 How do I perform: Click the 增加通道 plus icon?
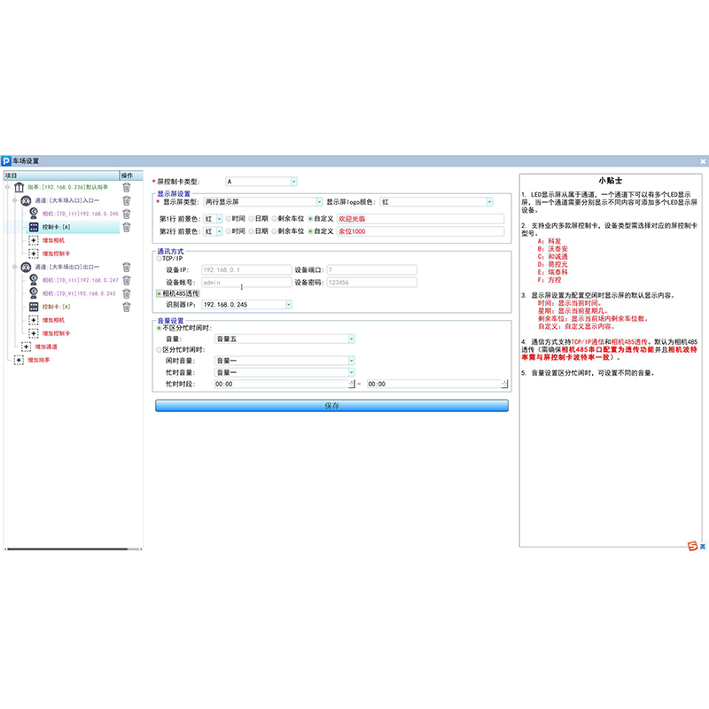(26, 347)
